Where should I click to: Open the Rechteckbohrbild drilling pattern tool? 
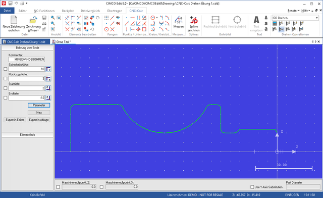pos(216,20)
